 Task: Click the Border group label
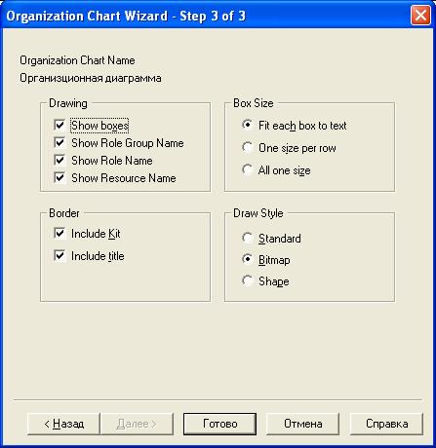64,213
